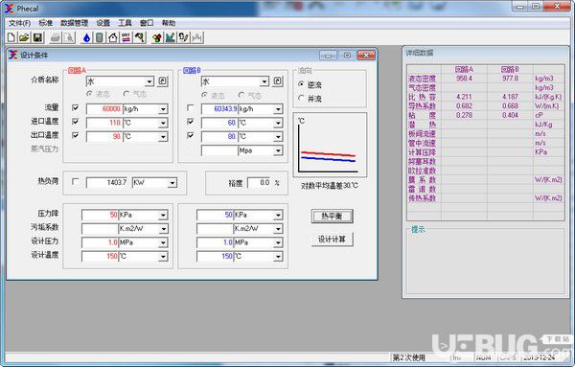The width and height of the screenshot is (575, 367).
Task: Click the greyed-out printer icon
Action: pyautogui.click(x=56, y=37)
